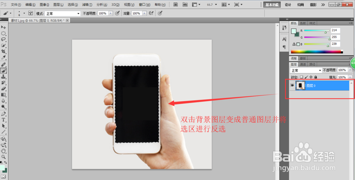Screen dimensions: 355x180
Task: Select the Hand tool
Action: click(x=4, y=151)
